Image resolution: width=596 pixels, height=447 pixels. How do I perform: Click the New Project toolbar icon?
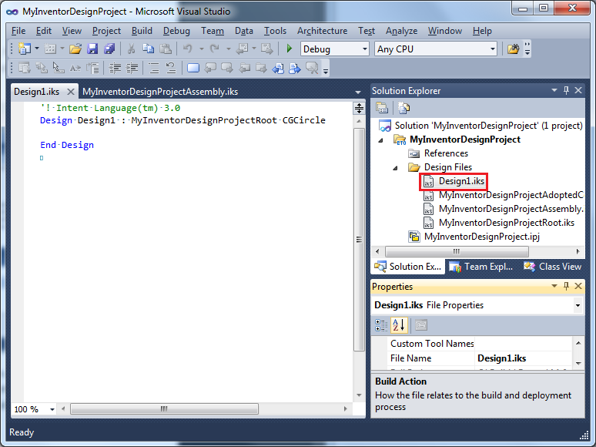pos(25,49)
